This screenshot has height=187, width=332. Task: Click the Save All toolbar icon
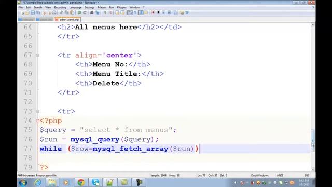38,12
